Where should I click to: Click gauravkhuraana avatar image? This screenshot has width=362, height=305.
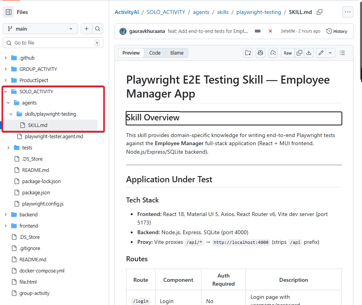click(123, 31)
